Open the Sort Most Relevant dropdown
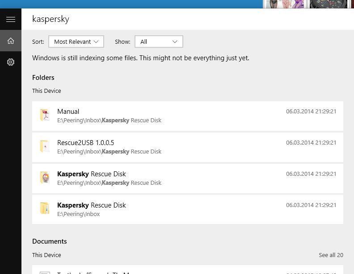The height and width of the screenshot is (274, 354). (76, 42)
